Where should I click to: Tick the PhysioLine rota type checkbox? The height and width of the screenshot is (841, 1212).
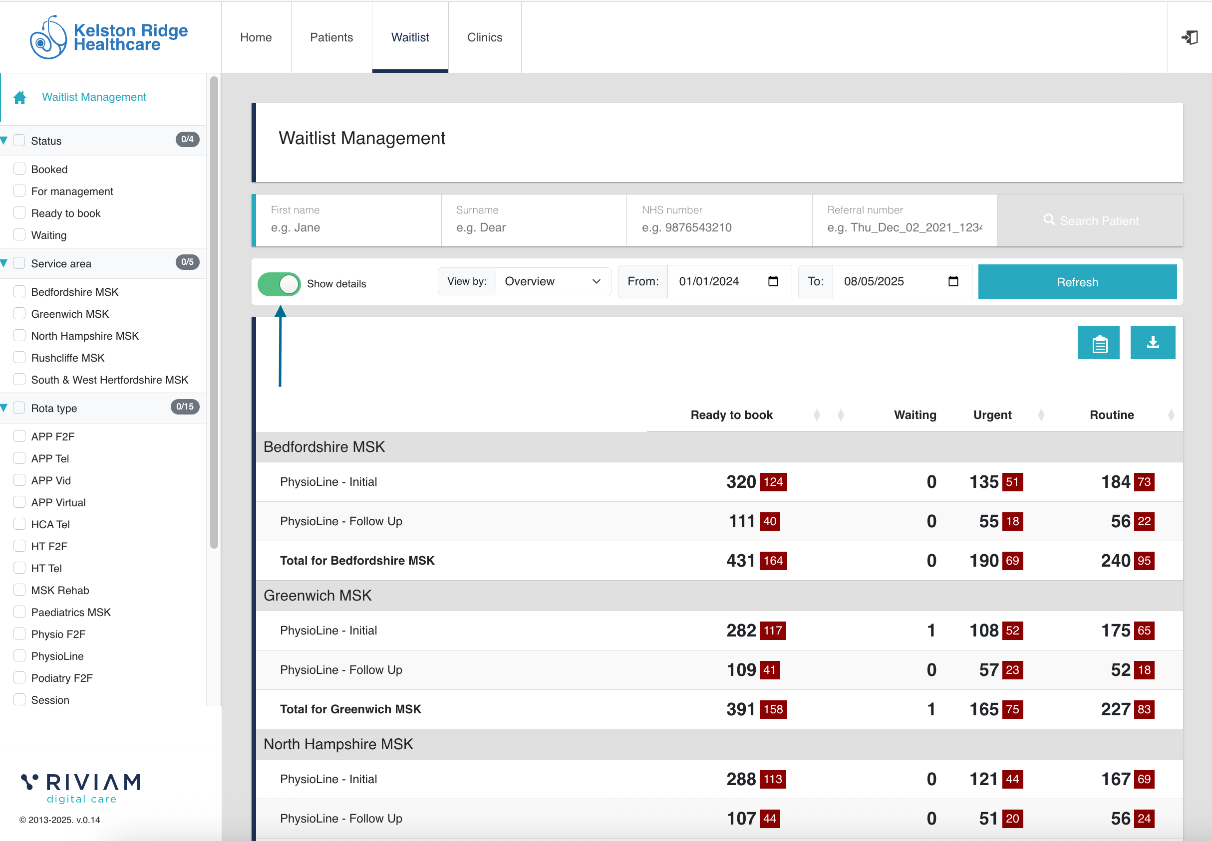click(19, 655)
